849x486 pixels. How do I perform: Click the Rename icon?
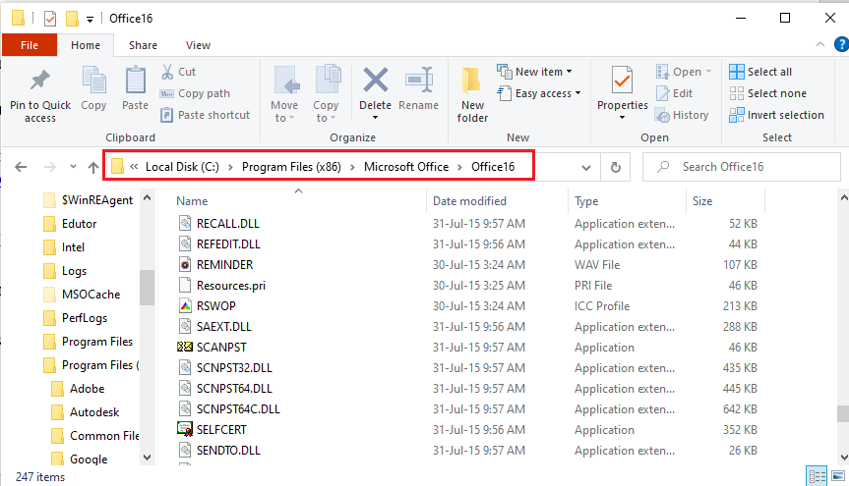pos(418,80)
